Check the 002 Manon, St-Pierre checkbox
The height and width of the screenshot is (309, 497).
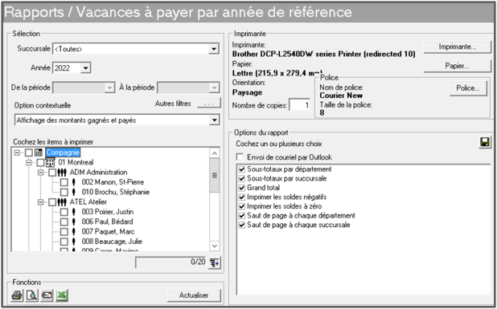click(64, 182)
